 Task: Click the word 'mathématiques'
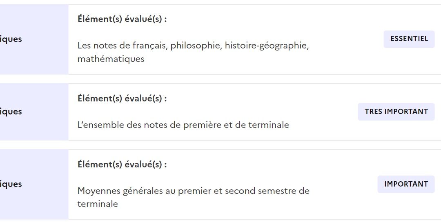click(x=111, y=59)
